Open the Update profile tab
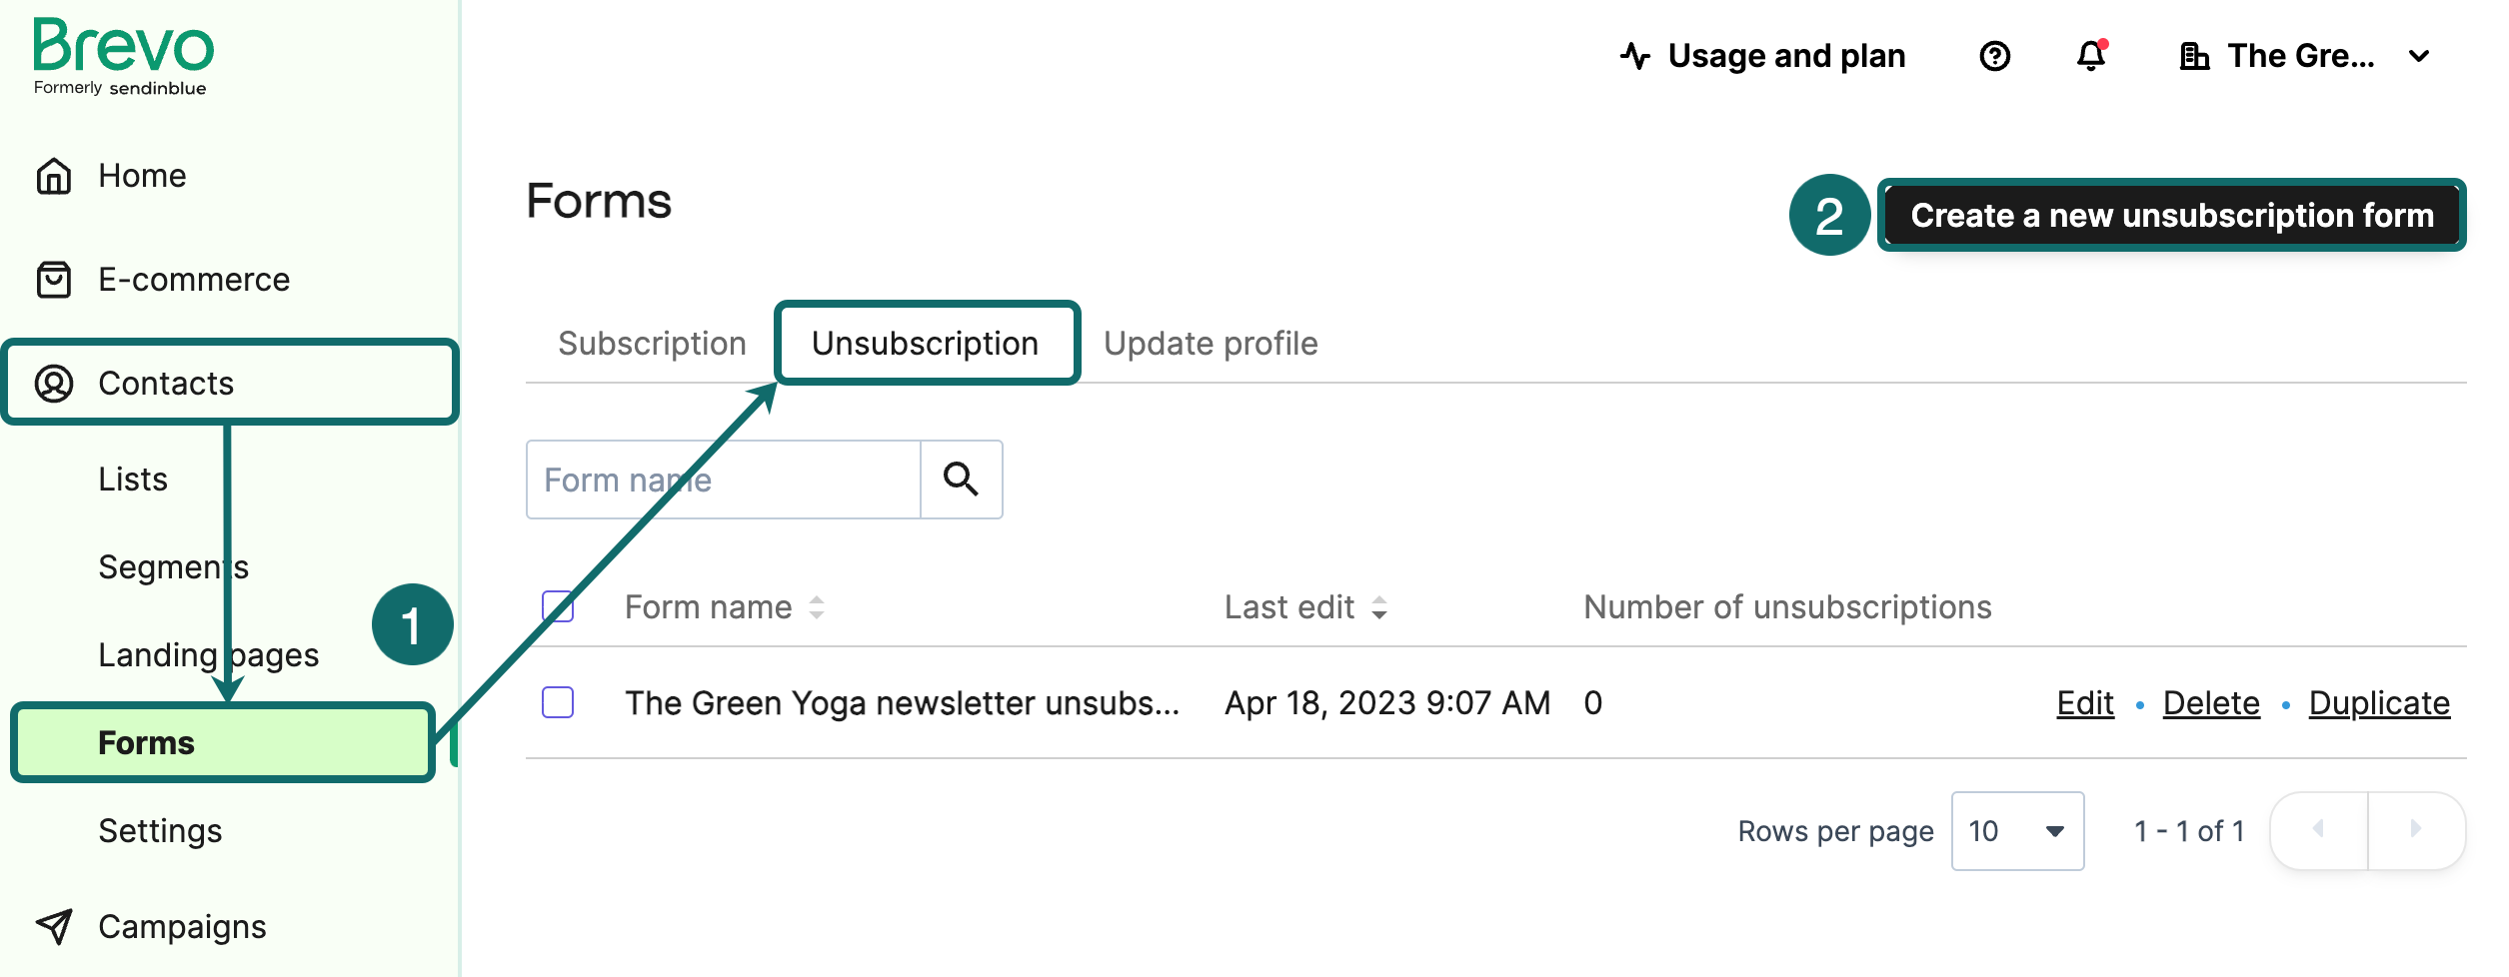Image resolution: width=2509 pixels, height=977 pixels. tap(1211, 343)
